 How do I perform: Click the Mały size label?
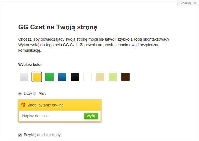coord(42,93)
